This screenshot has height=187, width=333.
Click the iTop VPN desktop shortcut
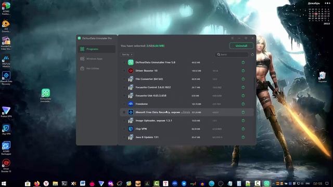6,129
